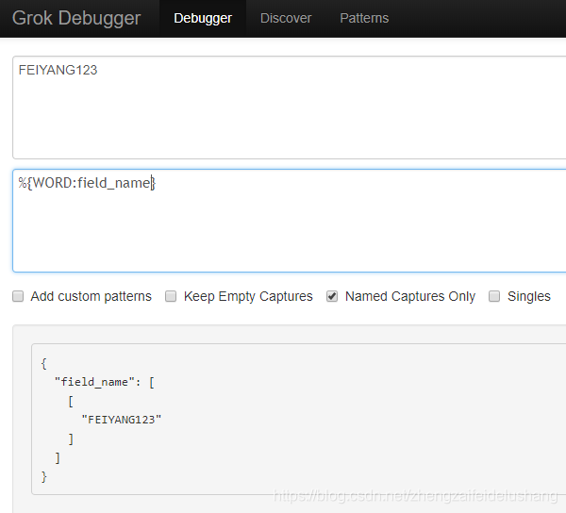Click the "Named Captures Only" label text
566x513 pixels.
point(410,296)
